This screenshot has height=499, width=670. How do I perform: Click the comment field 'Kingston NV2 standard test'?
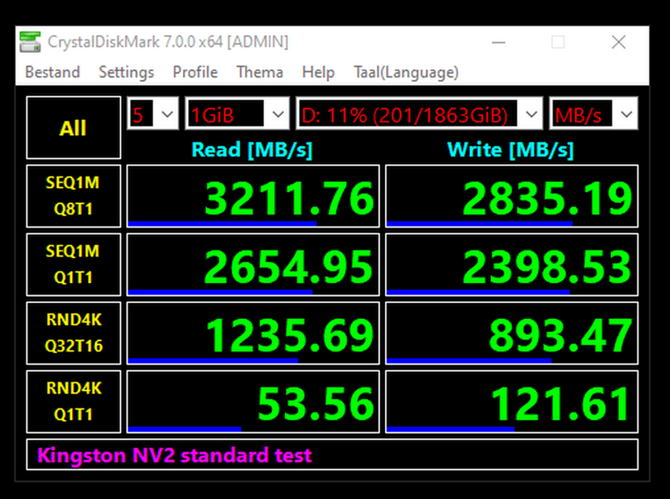click(x=332, y=454)
